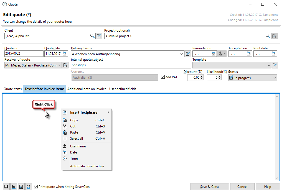The height and width of the screenshot is (192, 282).
Task: Open the Quotedate calendar picker
Action: point(65,54)
